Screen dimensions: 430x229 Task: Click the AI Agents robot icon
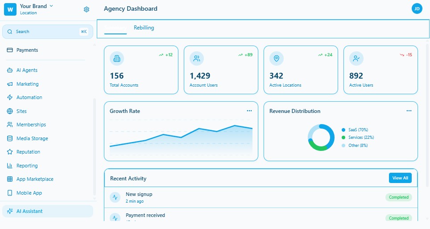click(x=10, y=70)
